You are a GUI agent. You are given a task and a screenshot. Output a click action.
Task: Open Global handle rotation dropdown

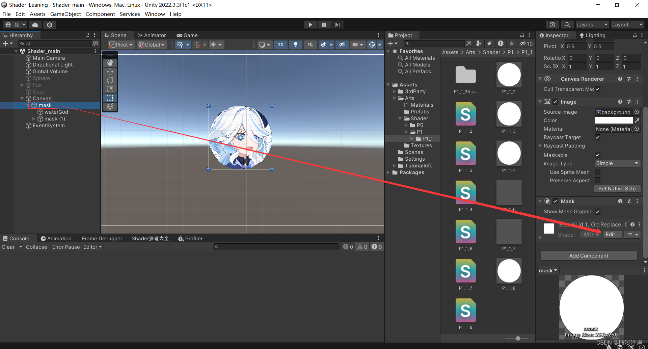click(x=152, y=45)
